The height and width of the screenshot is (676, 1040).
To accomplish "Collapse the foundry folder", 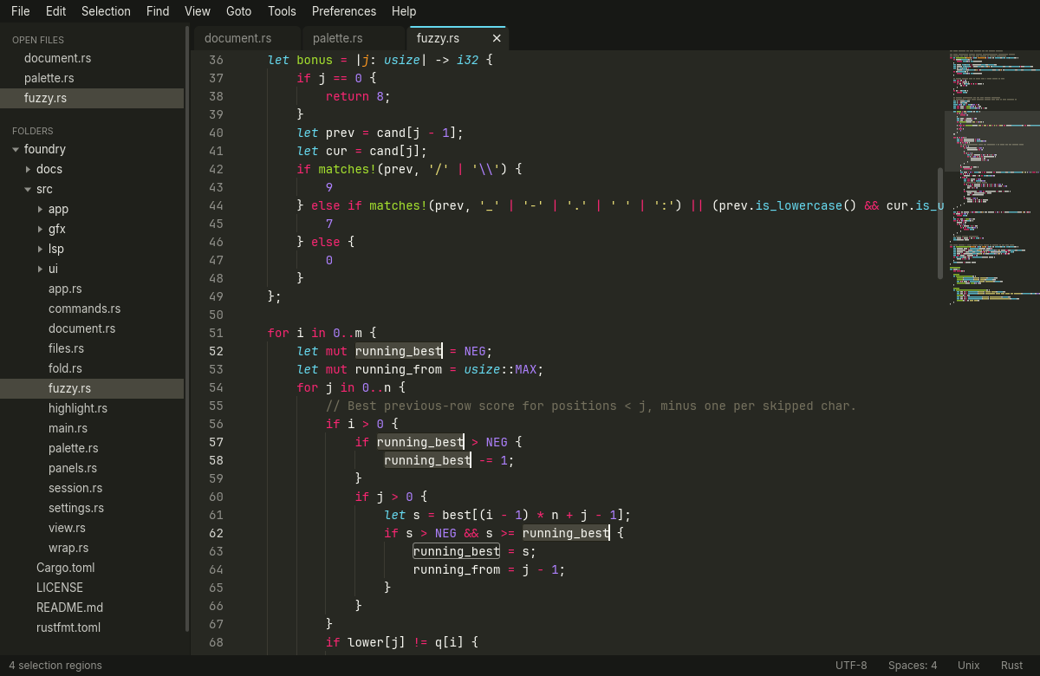I will [16, 149].
